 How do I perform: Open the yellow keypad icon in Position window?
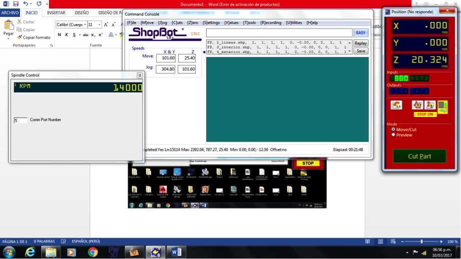(442, 107)
